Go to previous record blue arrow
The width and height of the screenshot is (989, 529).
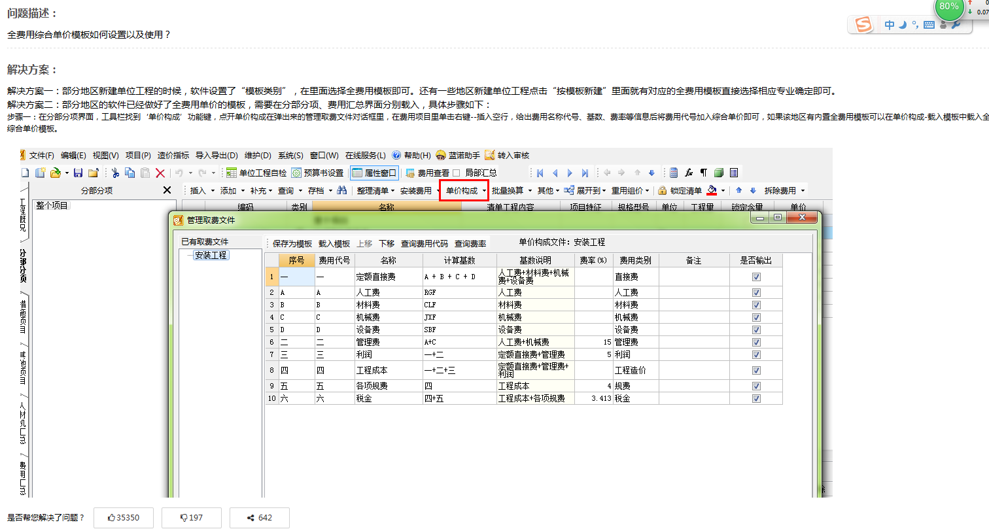point(555,173)
